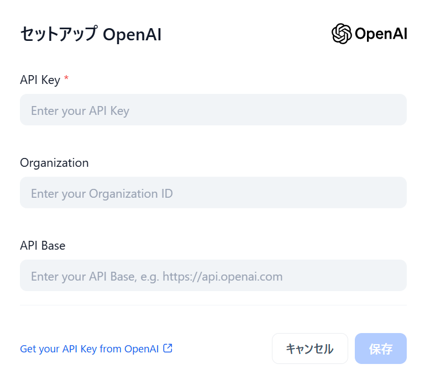This screenshot has height=380, width=425.
Task: Open Get your API Key from OpenAI link
Action: 96,349
